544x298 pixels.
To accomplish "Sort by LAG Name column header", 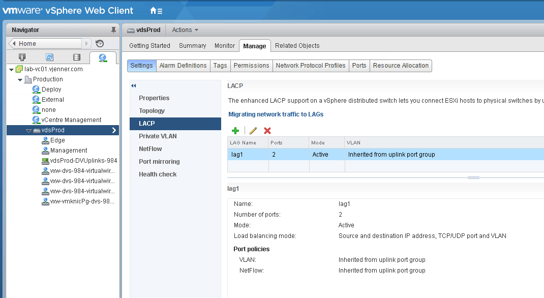I will pyautogui.click(x=248, y=142).
